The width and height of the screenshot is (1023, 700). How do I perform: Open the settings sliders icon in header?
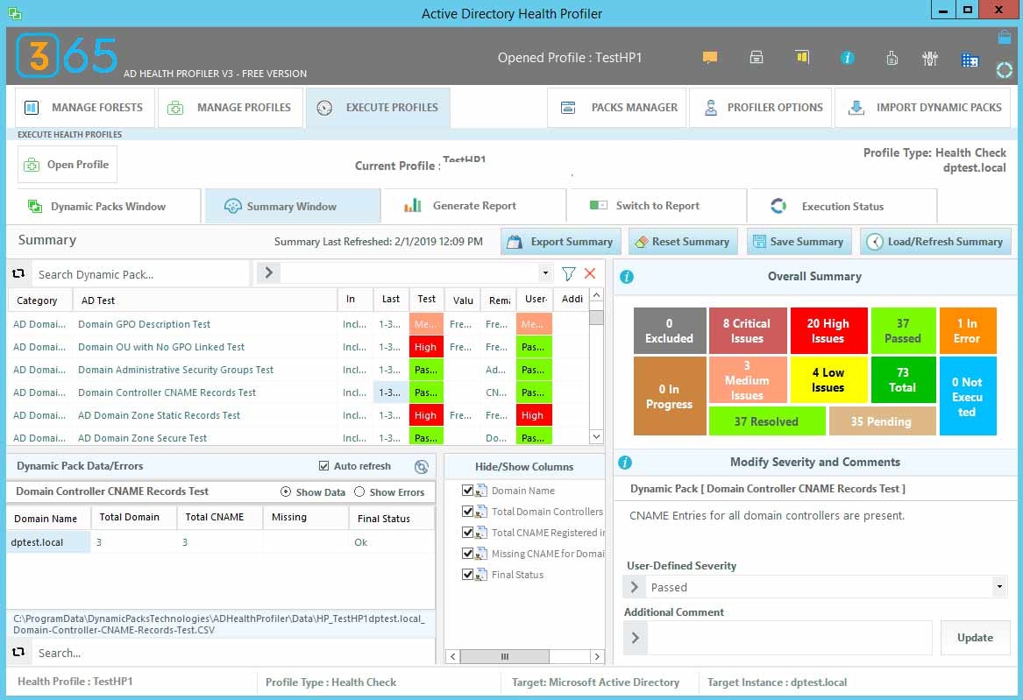pos(930,59)
